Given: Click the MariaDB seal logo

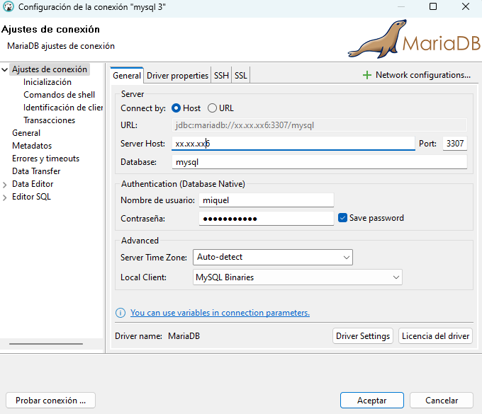Looking at the screenshot, I should [374, 39].
